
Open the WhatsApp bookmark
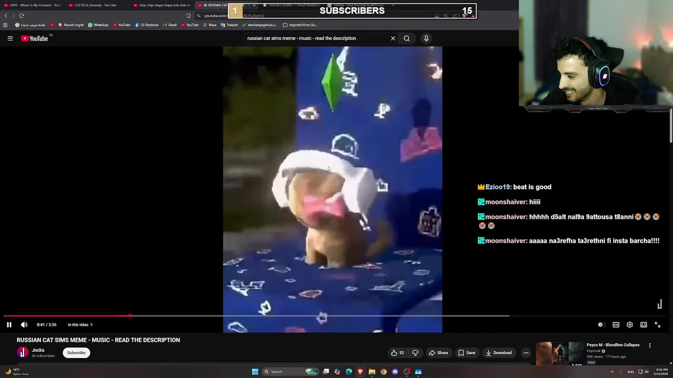point(98,25)
